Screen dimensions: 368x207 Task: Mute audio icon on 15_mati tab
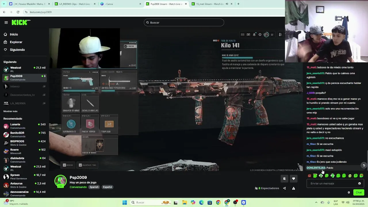pyautogui.click(x=227, y=4)
